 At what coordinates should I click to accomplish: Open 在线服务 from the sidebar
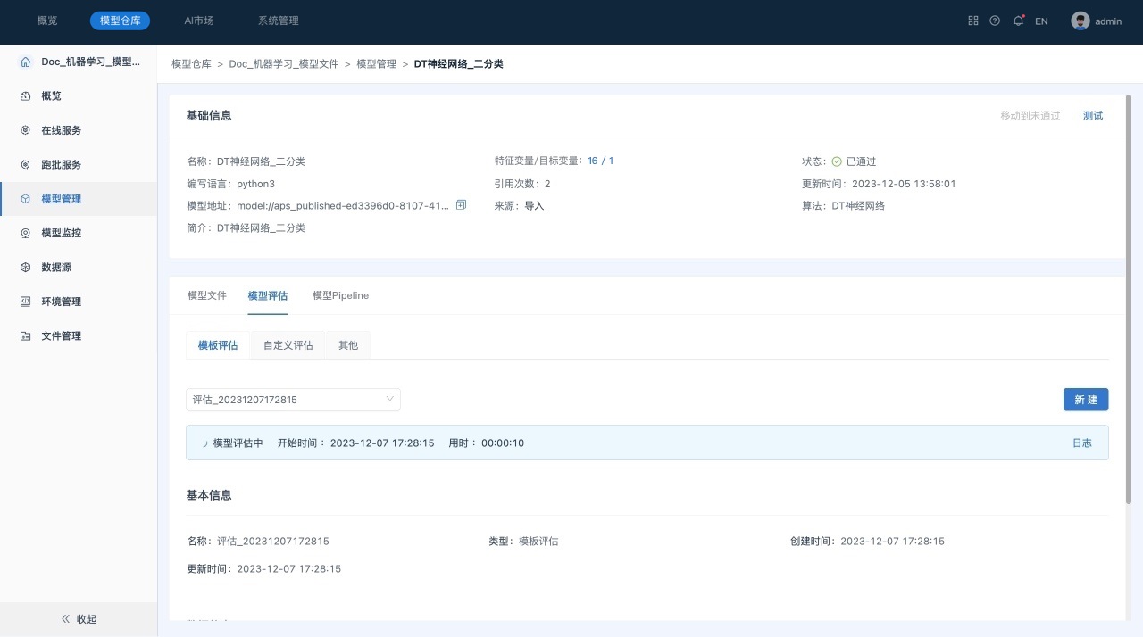(61, 130)
